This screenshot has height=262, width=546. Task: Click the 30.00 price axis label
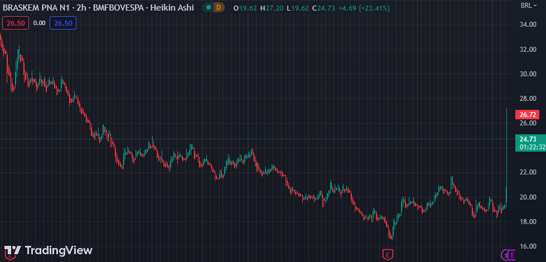point(527,74)
